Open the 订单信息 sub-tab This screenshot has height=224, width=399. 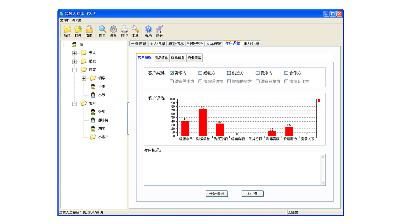[x=178, y=58]
